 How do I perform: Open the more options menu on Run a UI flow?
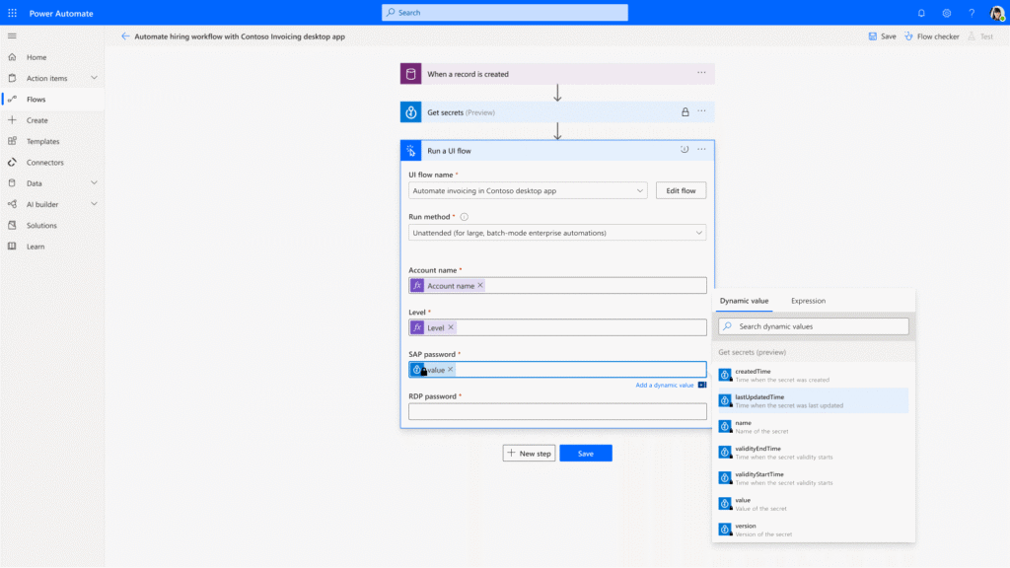click(x=701, y=150)
